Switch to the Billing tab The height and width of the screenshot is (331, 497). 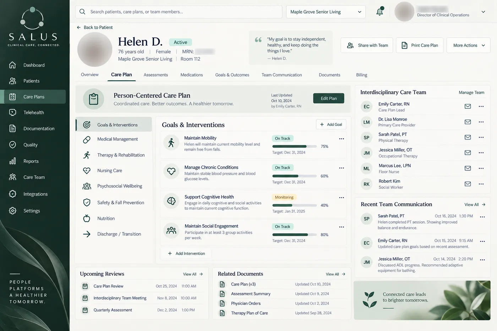pyautogui.click(x=362, y=75)
